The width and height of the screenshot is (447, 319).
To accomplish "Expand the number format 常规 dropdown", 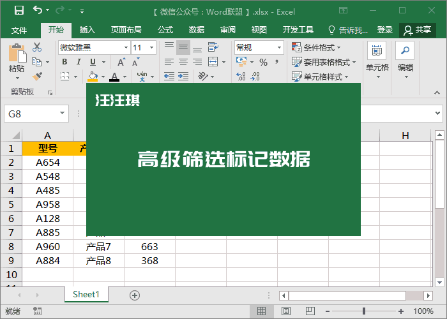I will (279, 47).
